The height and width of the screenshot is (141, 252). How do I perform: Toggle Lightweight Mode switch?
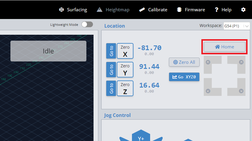coord(87,24)
